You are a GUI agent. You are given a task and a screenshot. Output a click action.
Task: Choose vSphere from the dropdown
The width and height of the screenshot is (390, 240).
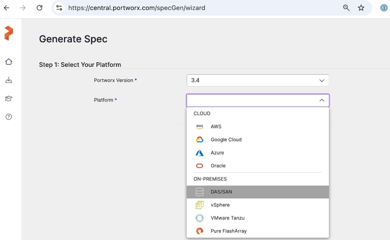tap(220, 205)
